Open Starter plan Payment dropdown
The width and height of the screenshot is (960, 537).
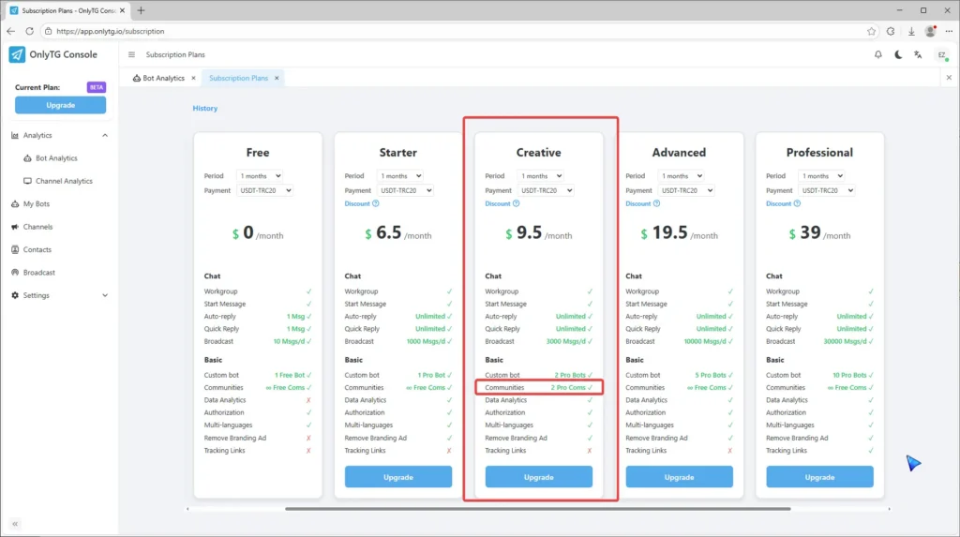405,190
